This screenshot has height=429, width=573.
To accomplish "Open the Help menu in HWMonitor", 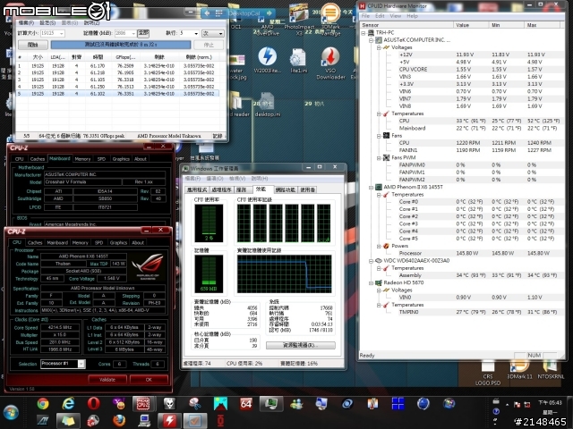I will coord(412,16).
